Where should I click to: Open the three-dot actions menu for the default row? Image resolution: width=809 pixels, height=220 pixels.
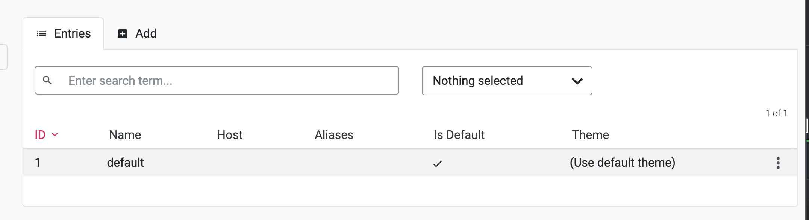coord(778,163)
